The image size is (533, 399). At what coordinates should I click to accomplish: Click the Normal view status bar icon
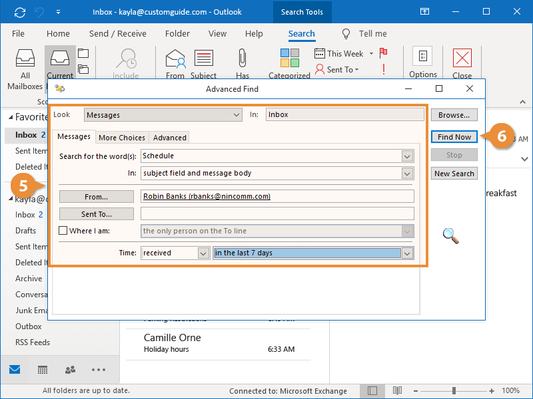372,391
